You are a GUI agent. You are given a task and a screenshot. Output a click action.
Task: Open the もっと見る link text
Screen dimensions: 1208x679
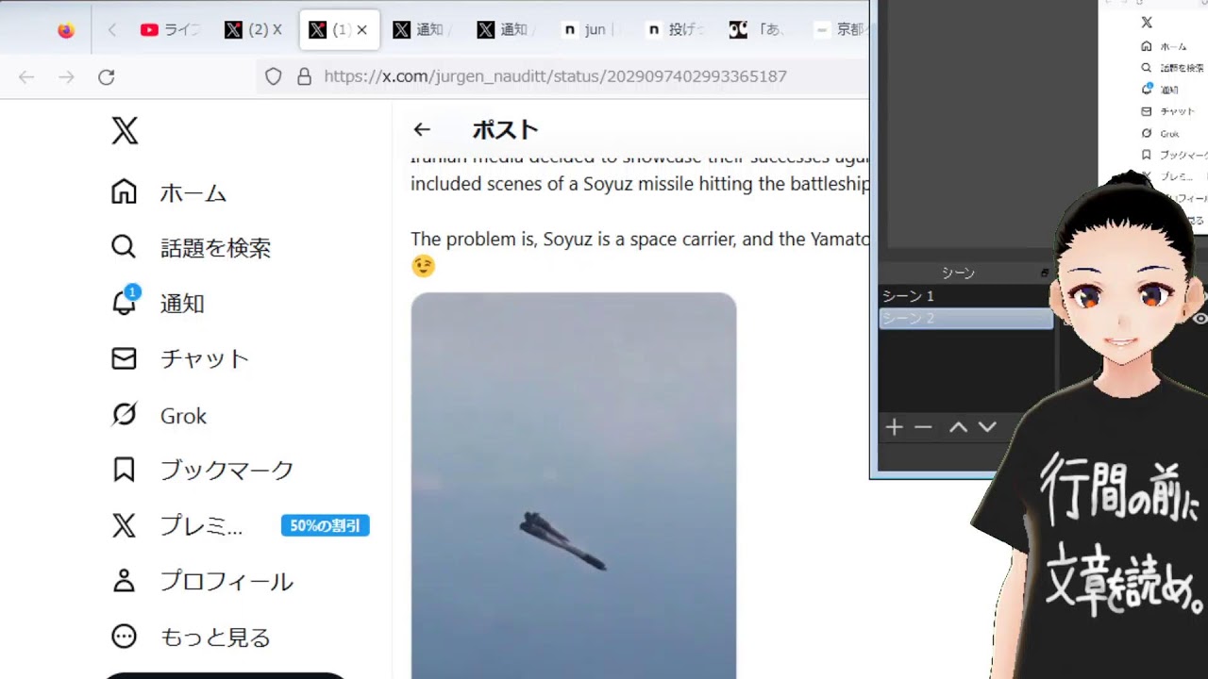pyautogui.click(x=216, y=638)
